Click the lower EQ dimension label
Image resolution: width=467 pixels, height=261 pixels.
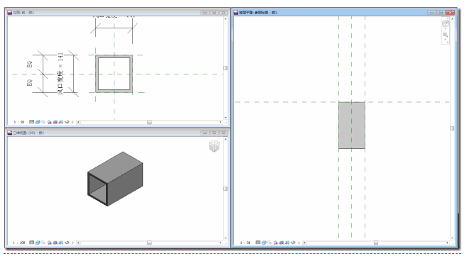click(x=29, y=83)
